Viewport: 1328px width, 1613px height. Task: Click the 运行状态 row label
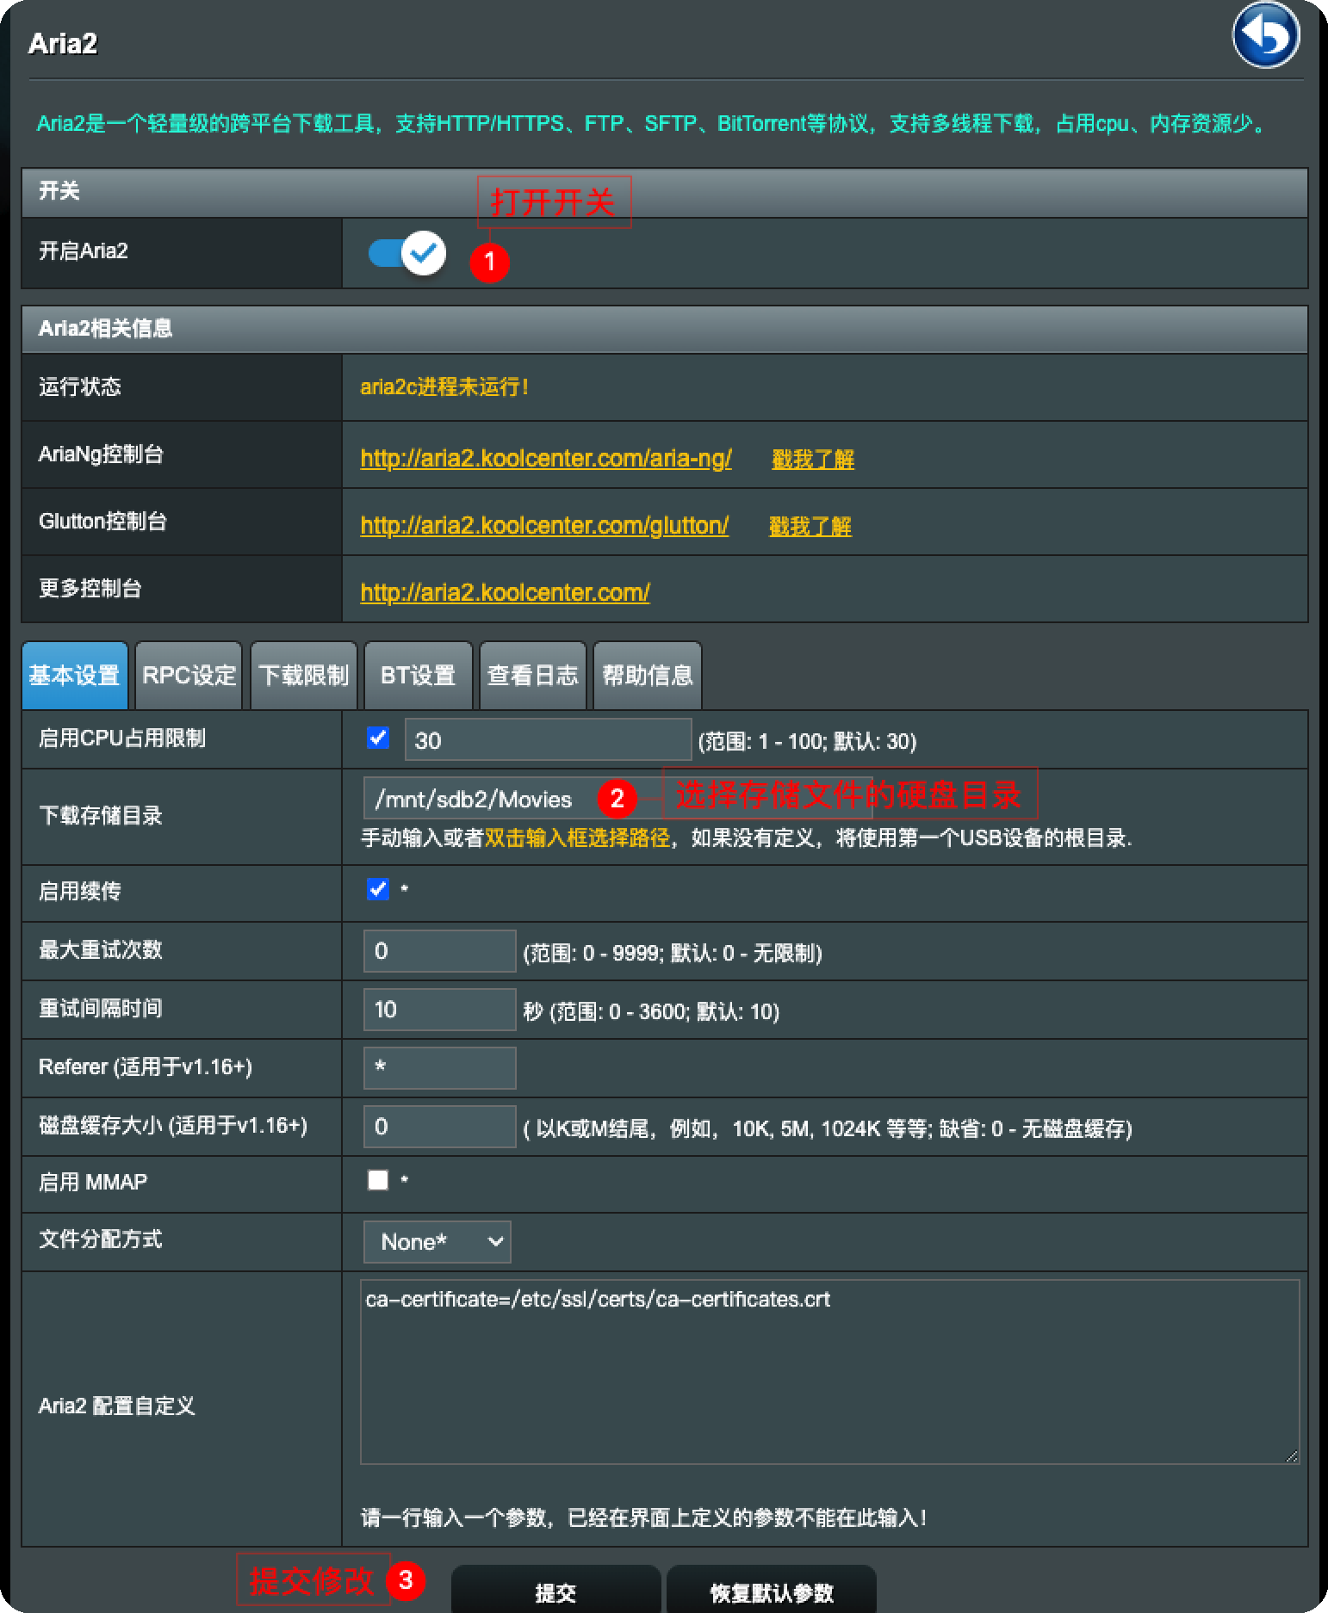pos(80,386)
